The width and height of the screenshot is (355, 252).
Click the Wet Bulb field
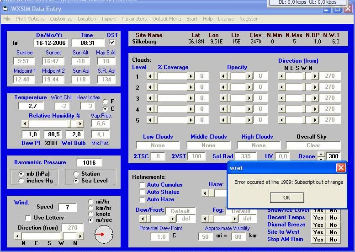point(75,134)
